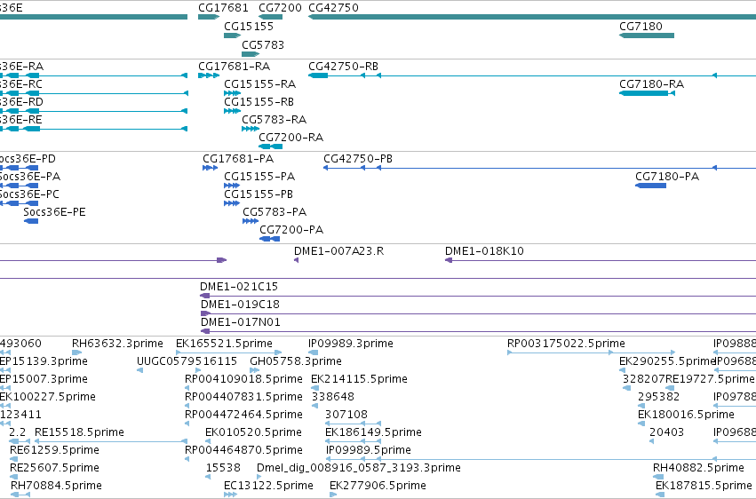The height and width of the screenshot is (499, 756).
Task: Select EST RH40882.5prime
Action: pos(658,477)
